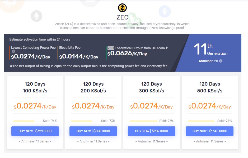Click Estimate activation time within 24 hours
Screen dimensions: 248x158
(40, 39)
